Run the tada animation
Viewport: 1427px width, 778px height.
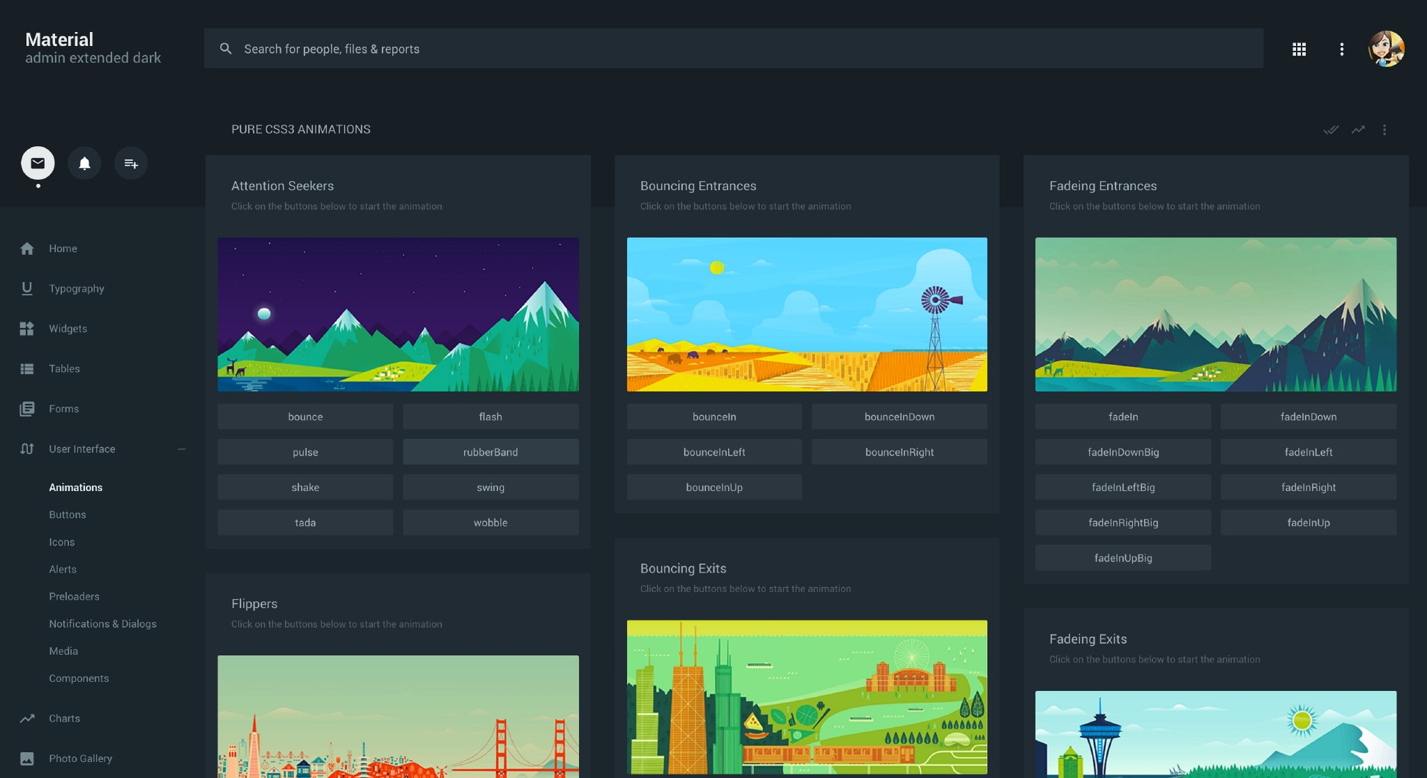coord(305,522)
